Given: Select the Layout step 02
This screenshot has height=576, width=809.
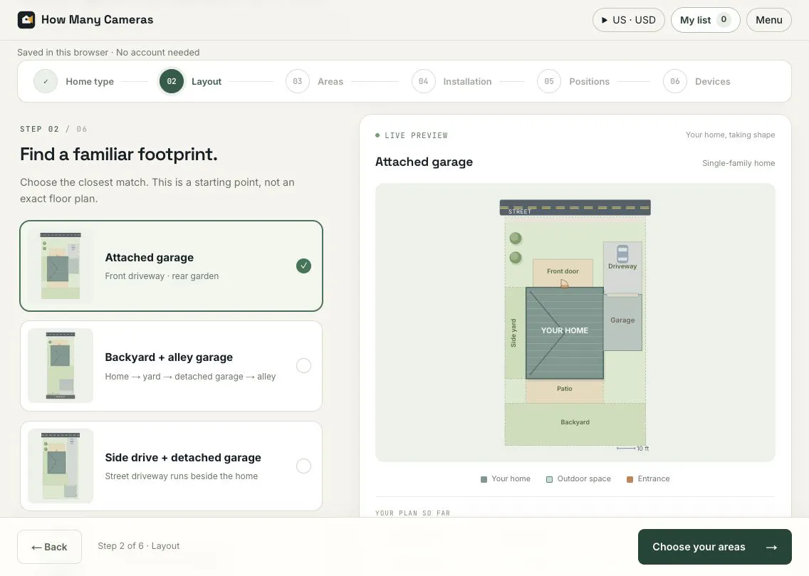Looking at the screenshot, I should (190, 81).
